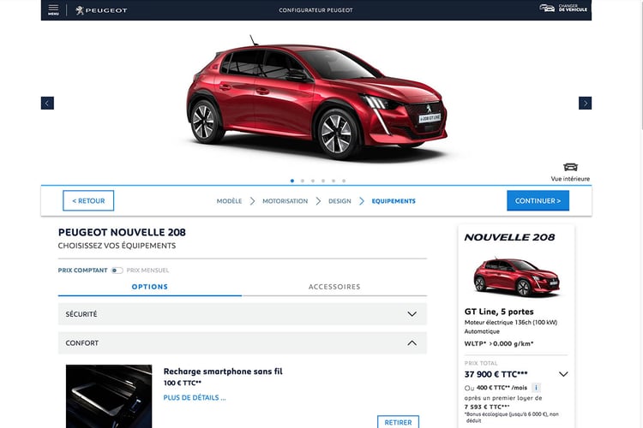
Task: Open the hamburger menu icon
Action: (x=53, y=9)
